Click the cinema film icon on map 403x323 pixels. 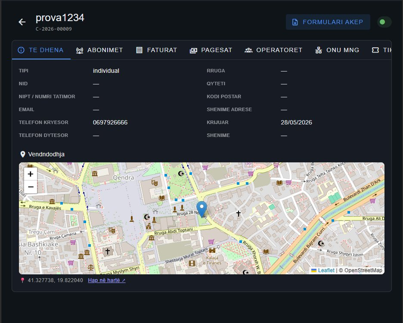click(x=192, y=263)
